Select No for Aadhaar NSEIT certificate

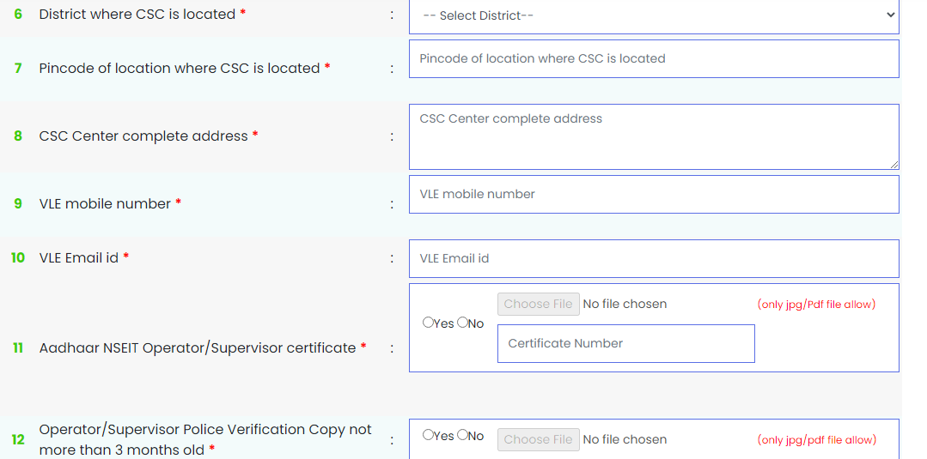462,323
